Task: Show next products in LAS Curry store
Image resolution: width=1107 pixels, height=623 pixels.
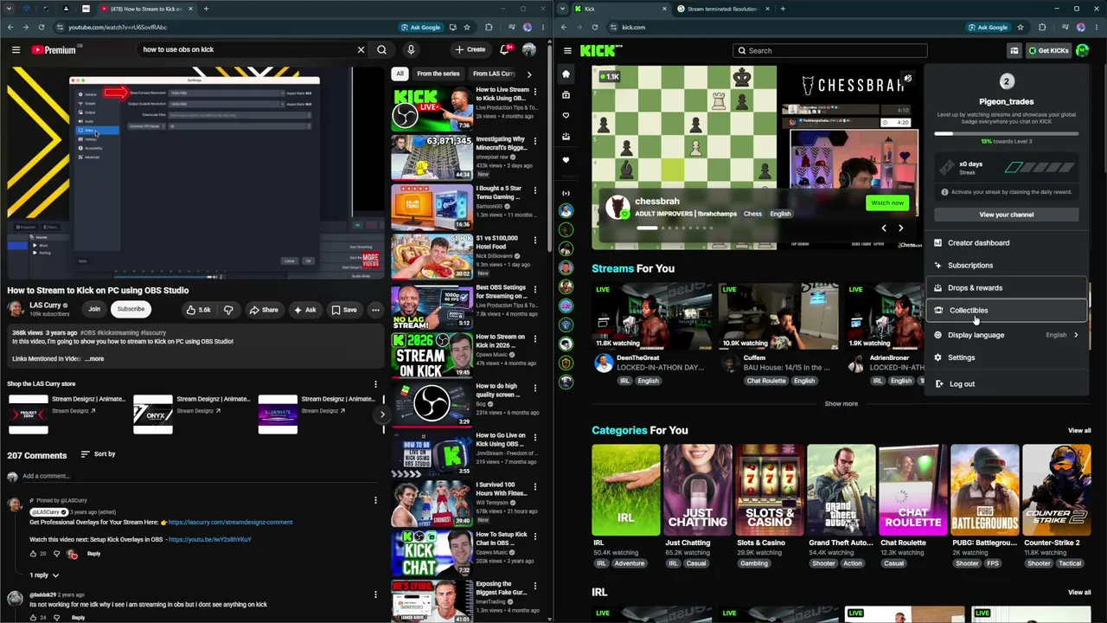Action: coord(382,414)
